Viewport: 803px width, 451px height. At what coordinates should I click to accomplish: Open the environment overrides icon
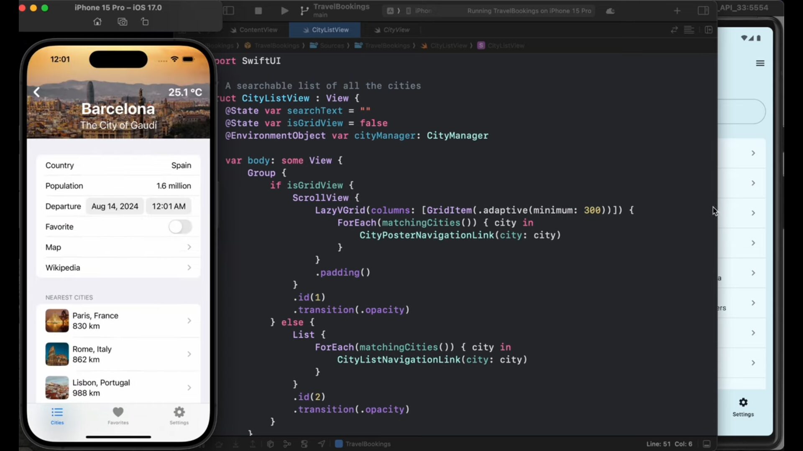click(x=304, y=444)
